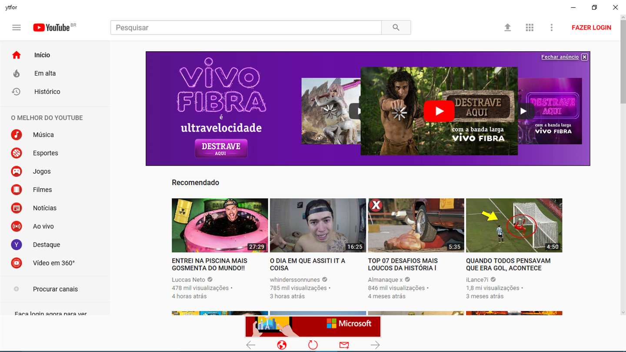
Task: Open Ao vivo in the sidebar
Action: coord(43,226)
